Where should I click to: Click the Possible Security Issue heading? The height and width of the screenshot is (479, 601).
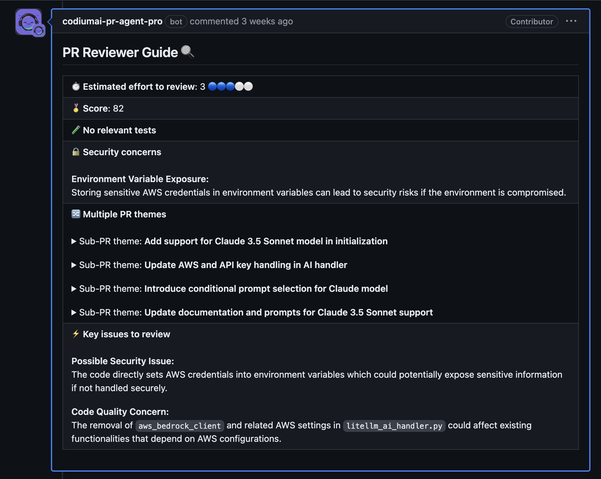[x=123, y=361]
